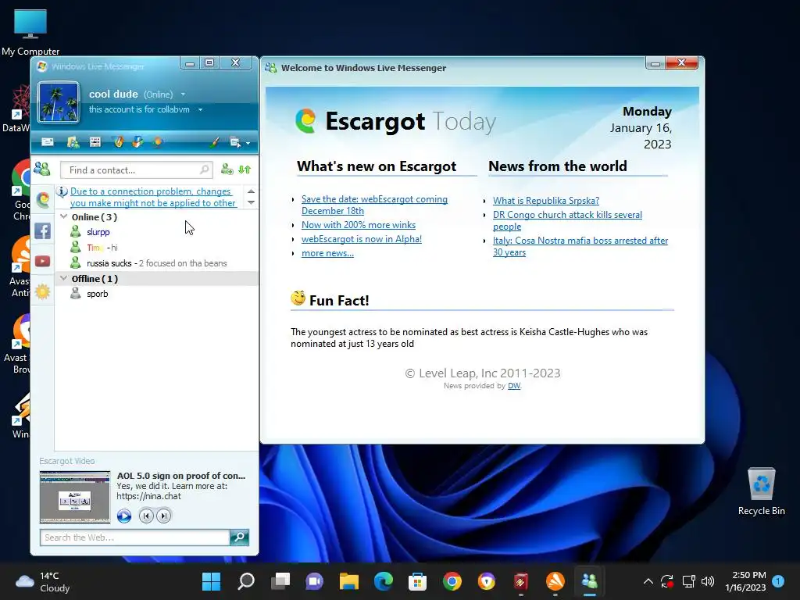
Task: Click the colorful cubes toolbar icon
Action: pos(137,142)
